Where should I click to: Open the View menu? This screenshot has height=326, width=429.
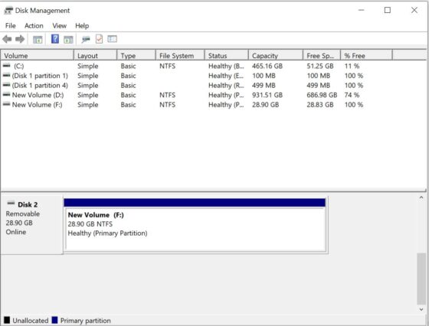[x=60, y=26]
